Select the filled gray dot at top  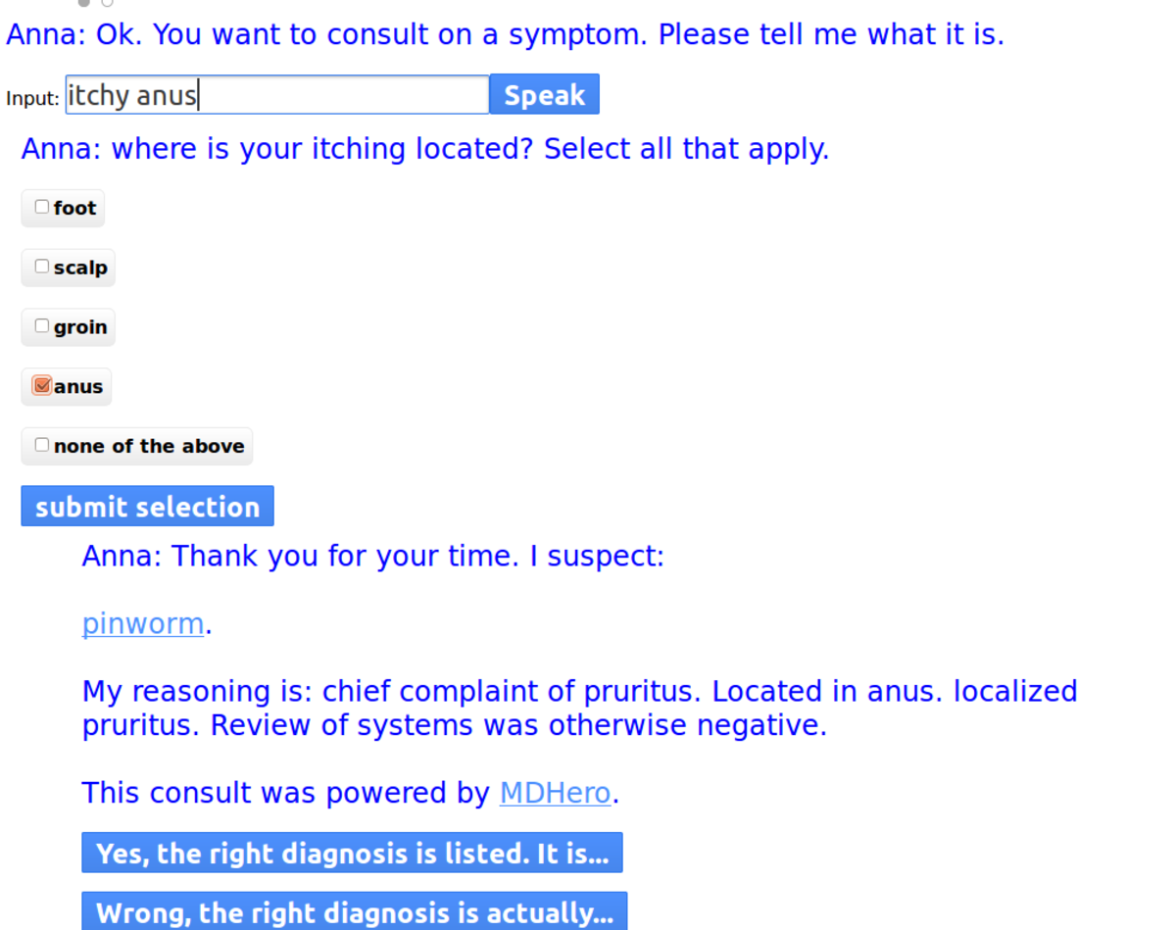(84, 3)
